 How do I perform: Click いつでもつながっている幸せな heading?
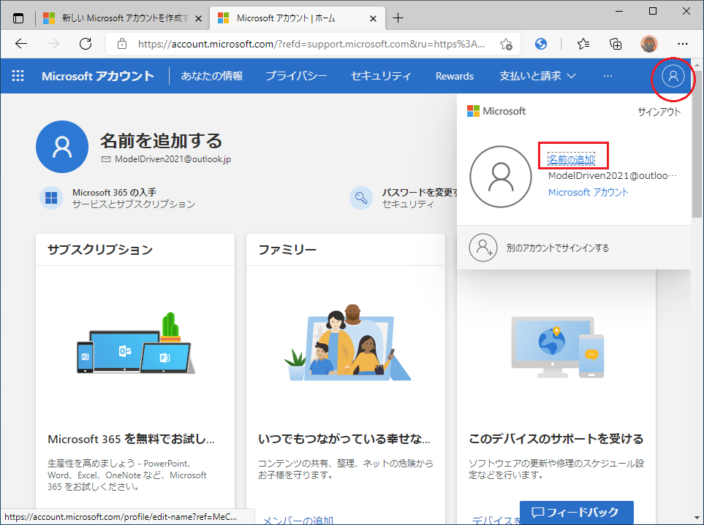click(x=344, y=439)
